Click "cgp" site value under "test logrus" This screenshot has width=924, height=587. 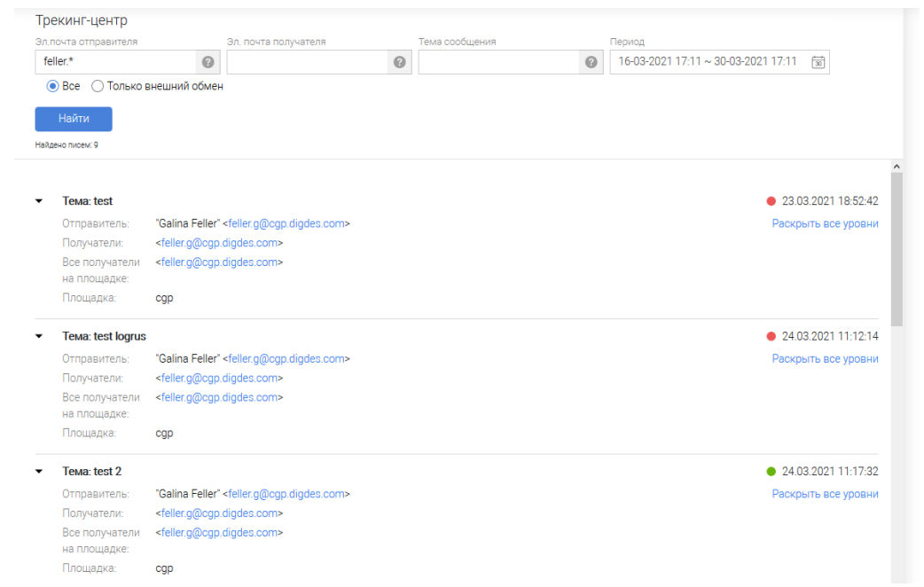point(164,434)
